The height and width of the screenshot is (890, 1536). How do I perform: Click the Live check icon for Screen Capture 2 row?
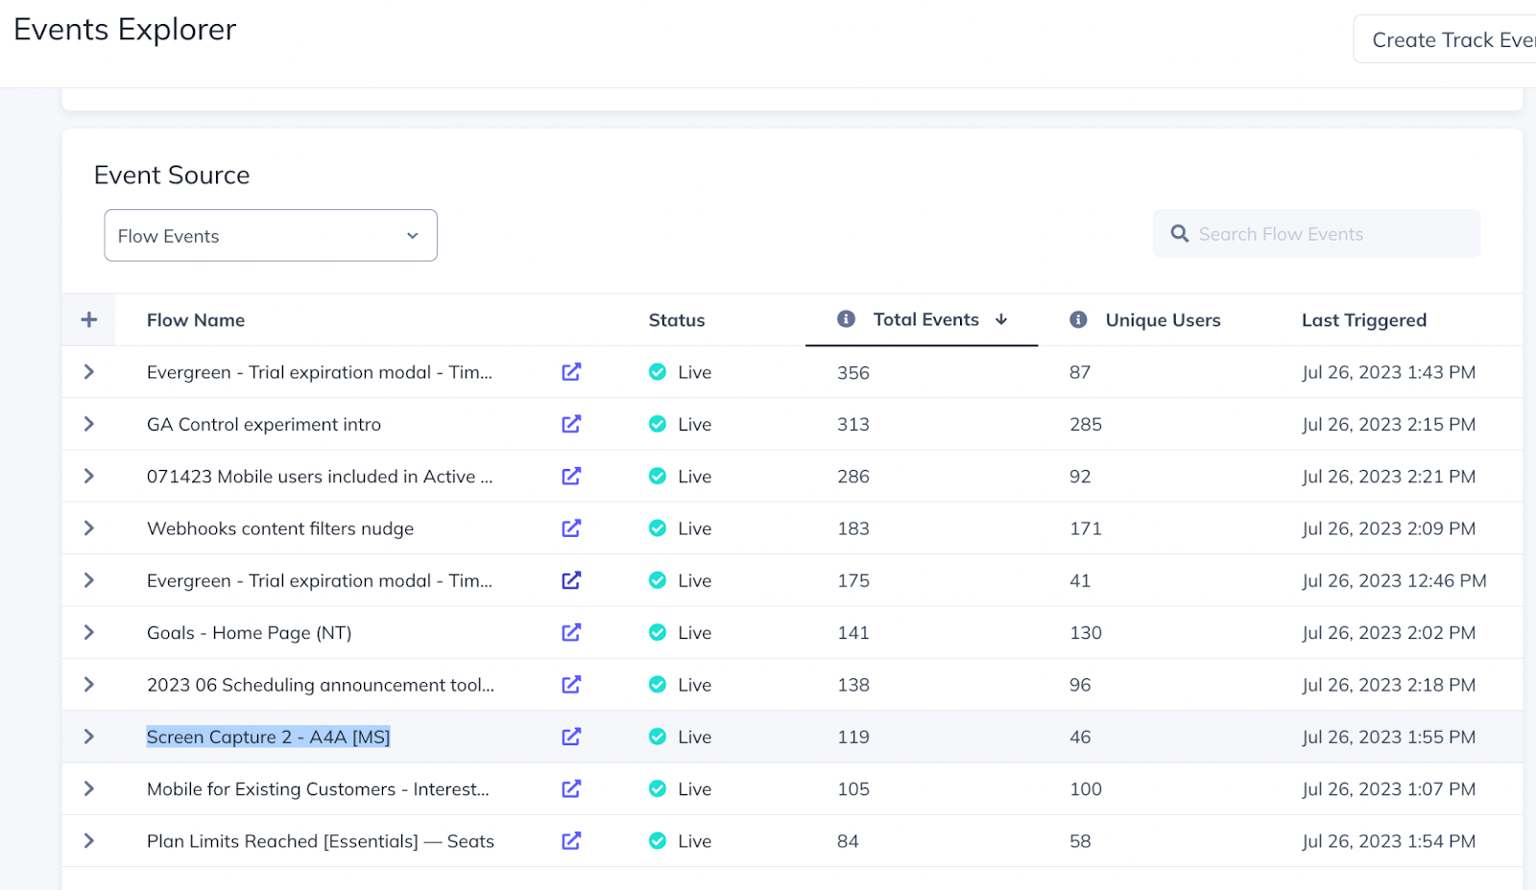point(658,737)
